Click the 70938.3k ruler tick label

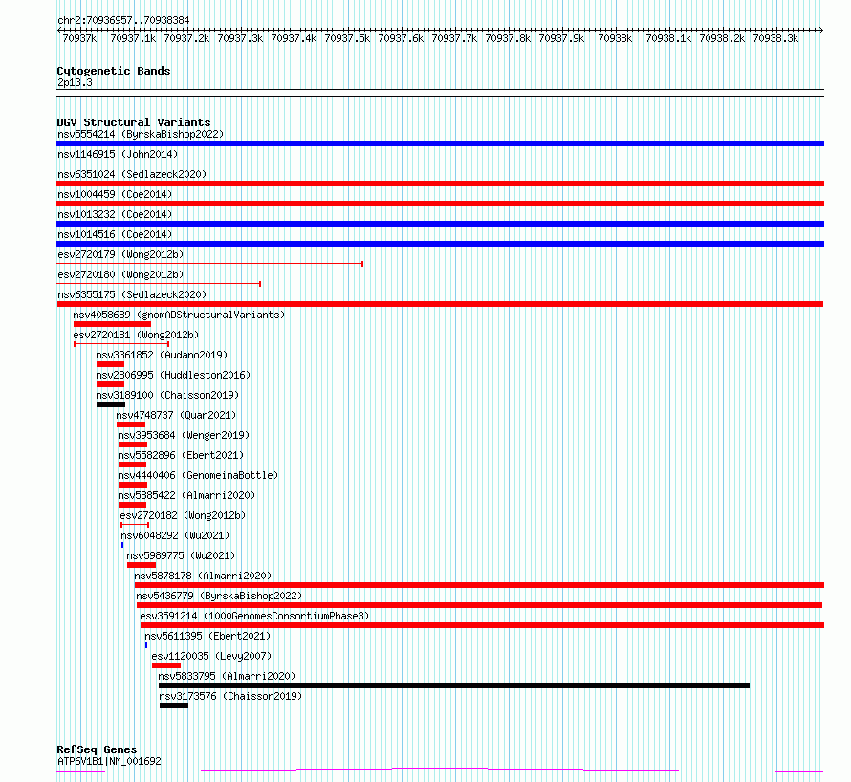point(775,38)
